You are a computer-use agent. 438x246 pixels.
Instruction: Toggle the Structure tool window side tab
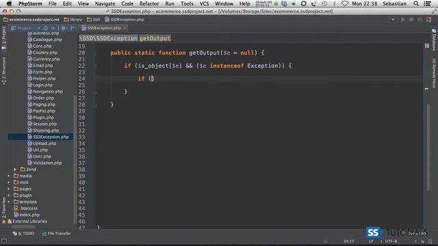(3, 71)
